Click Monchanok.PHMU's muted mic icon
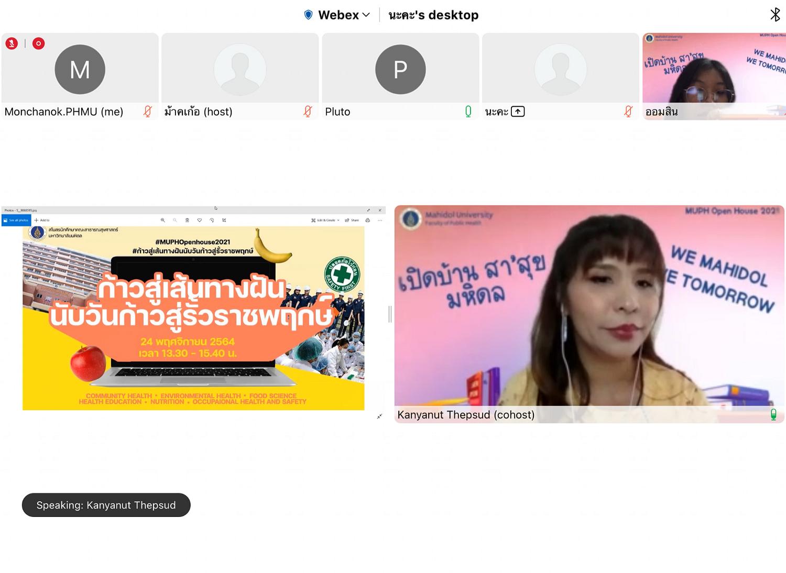This screenshot has height=573, width=786. (x=148, y=111)
